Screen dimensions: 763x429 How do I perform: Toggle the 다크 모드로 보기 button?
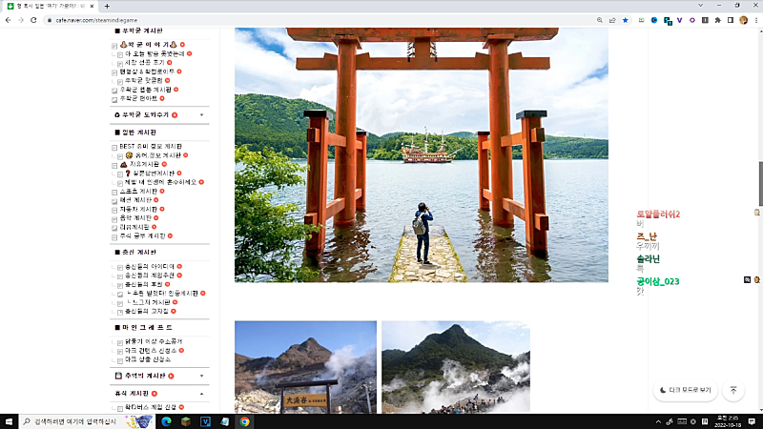686,390
